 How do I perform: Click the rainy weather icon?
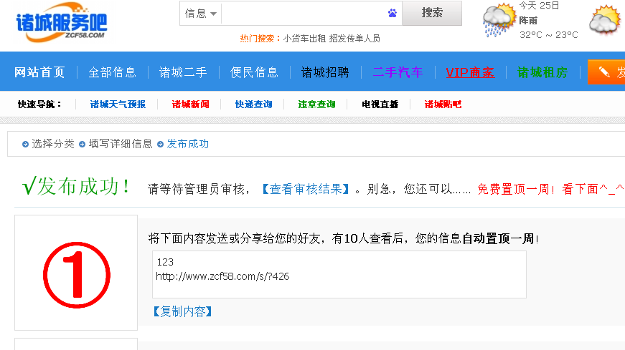[x=498, y=21]
